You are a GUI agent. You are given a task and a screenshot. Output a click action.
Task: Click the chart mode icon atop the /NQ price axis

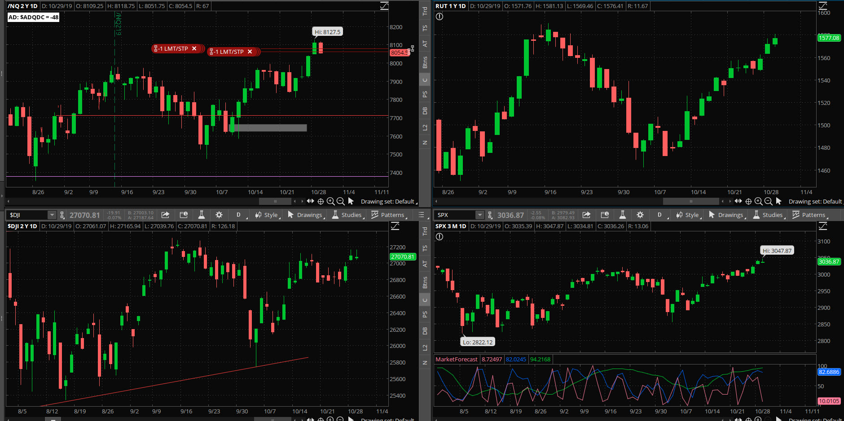[x=384, y=6]
